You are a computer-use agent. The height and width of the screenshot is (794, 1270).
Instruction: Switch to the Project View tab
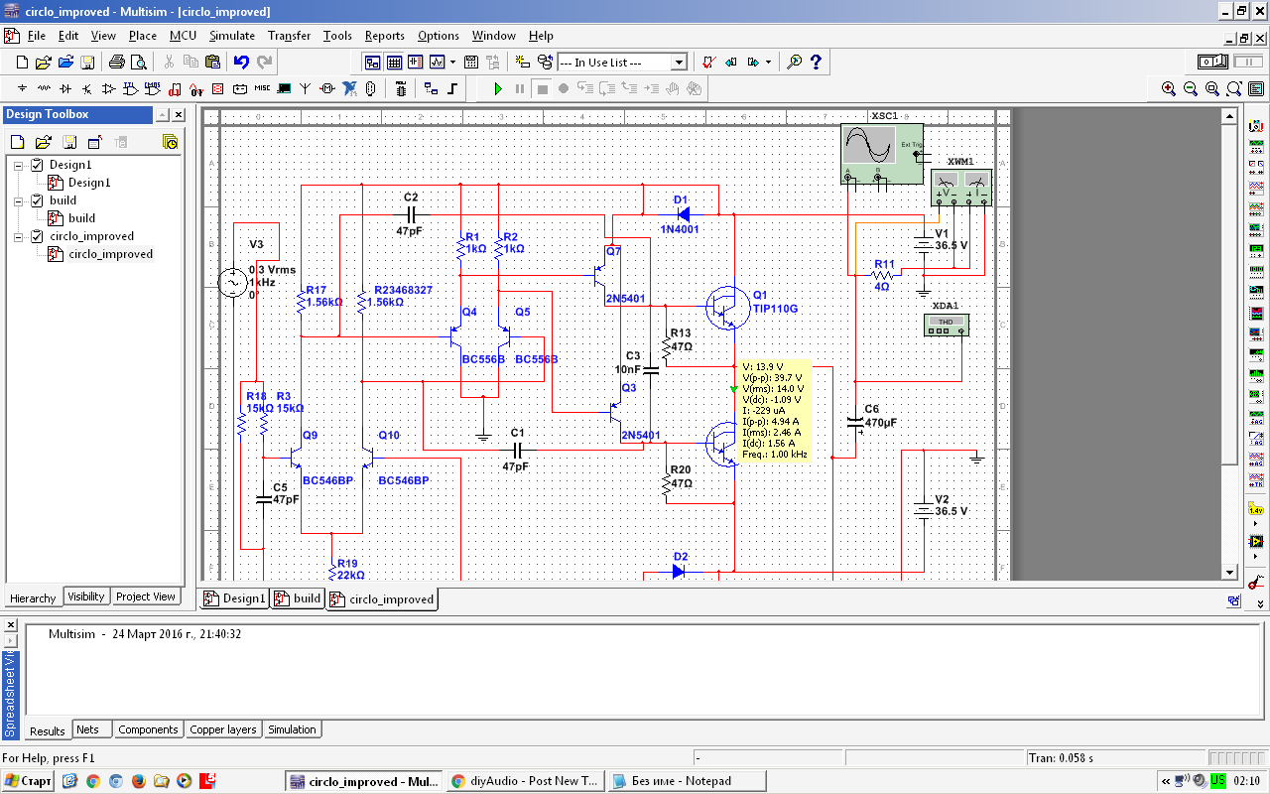pyautogui.click(x=146, y=596)
